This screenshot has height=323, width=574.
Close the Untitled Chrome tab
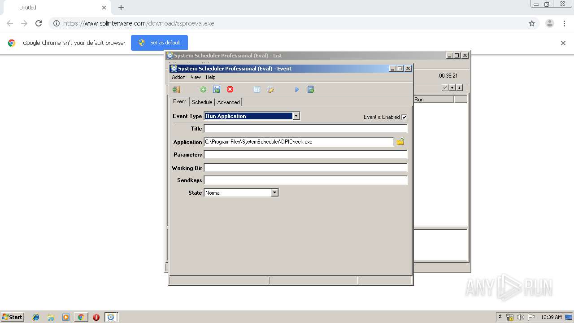click(x=104, y=8)
